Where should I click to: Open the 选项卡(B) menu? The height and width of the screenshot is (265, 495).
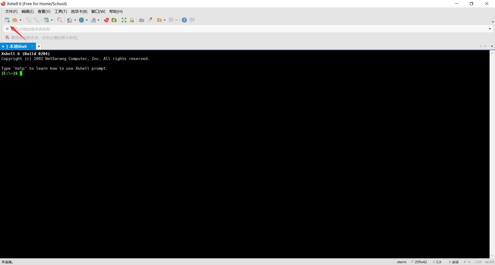point(79,12)
